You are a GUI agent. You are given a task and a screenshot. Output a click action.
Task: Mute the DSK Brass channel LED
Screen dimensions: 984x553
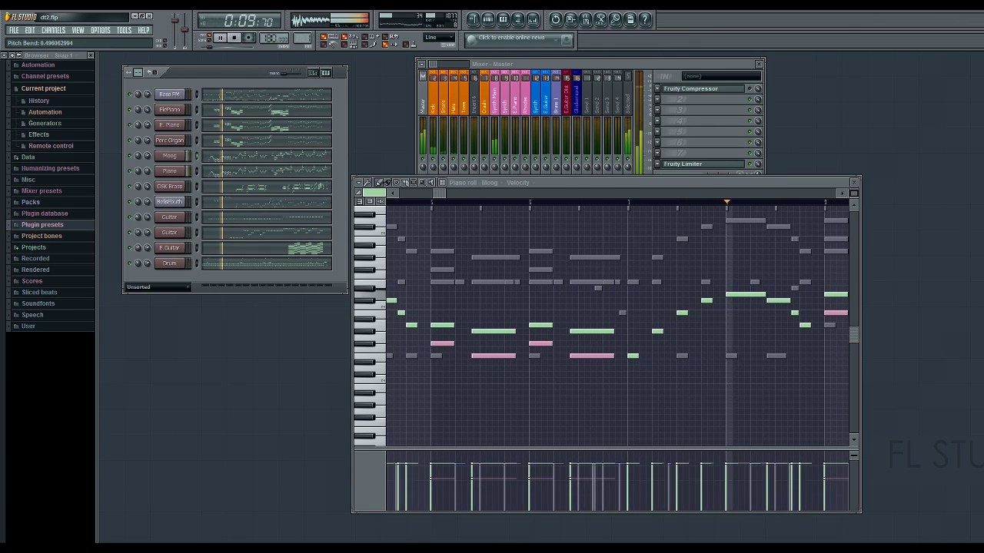129,187
